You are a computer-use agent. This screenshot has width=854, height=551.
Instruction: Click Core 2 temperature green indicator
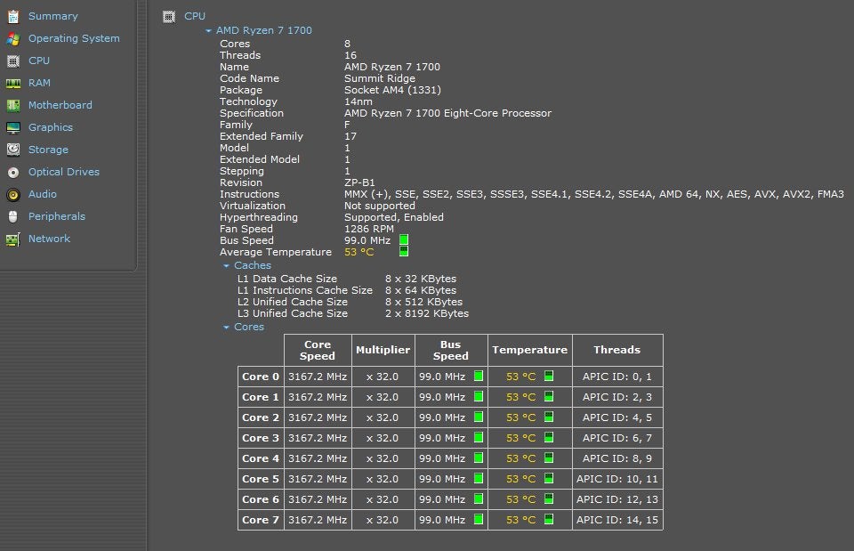(549, 417)
